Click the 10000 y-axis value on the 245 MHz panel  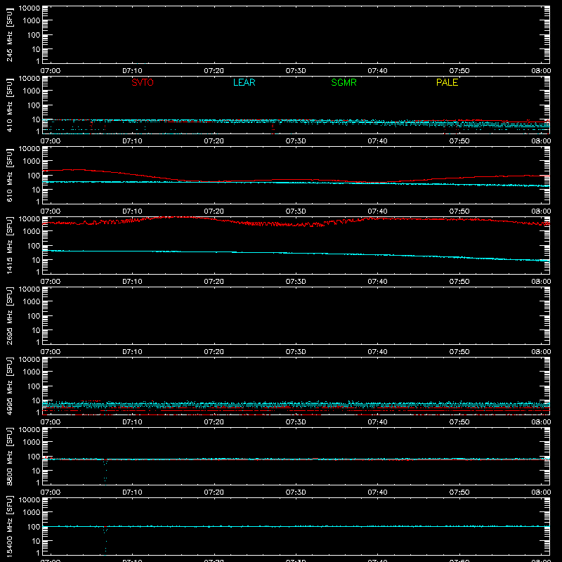pyautogui.click(x=30, y=8)
